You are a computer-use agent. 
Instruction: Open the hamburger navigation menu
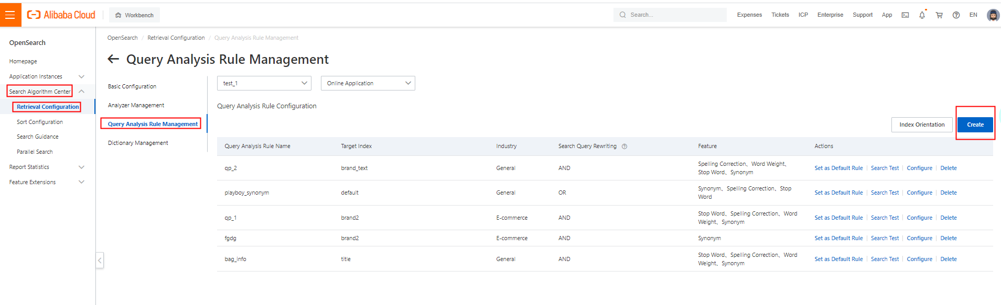coord(10,15)
